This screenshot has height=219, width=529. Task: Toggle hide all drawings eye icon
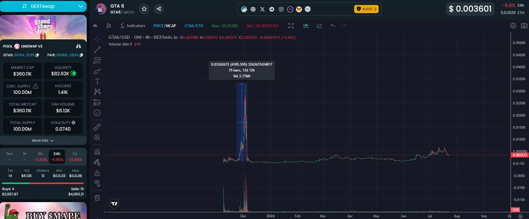(x=97, y=183)
